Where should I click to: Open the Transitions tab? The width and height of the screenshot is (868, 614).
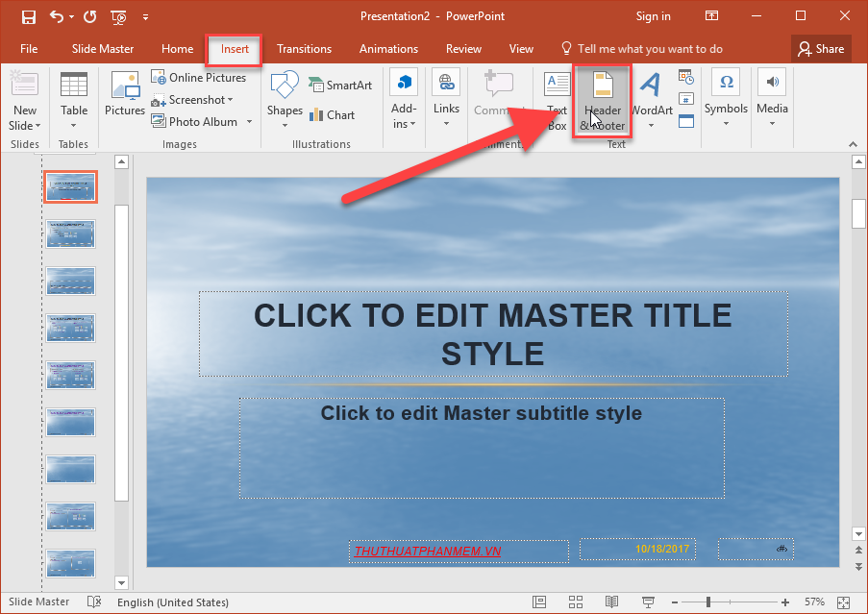pyautogui.click(x=304, y=49)
